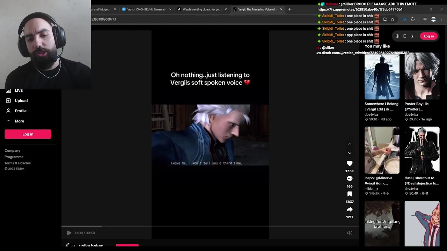Open the Terms & Policies footer link
The height and width of the screenshot is (251, 447).
pyautogui.click(x=17, y=163)
